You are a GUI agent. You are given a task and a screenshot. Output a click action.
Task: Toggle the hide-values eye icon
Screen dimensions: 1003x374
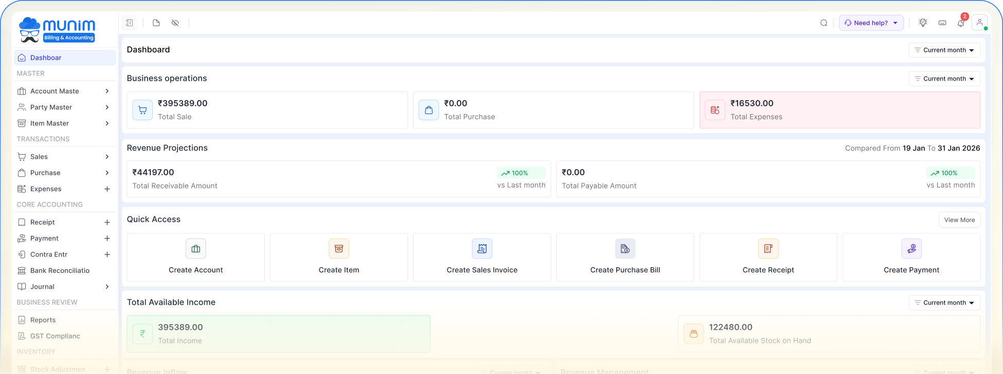coord(175,23)
